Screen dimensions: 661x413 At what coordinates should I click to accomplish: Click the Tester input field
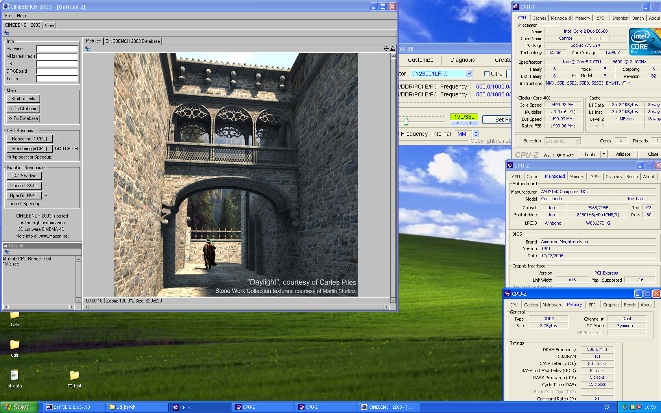(57, 79)
